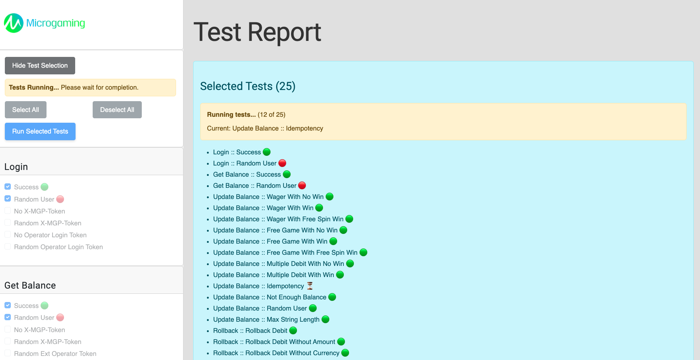The image size is (700, 360).
Task: Enable the Login No X-MGP-Token checkbox
Action: (x=8, y=211)
